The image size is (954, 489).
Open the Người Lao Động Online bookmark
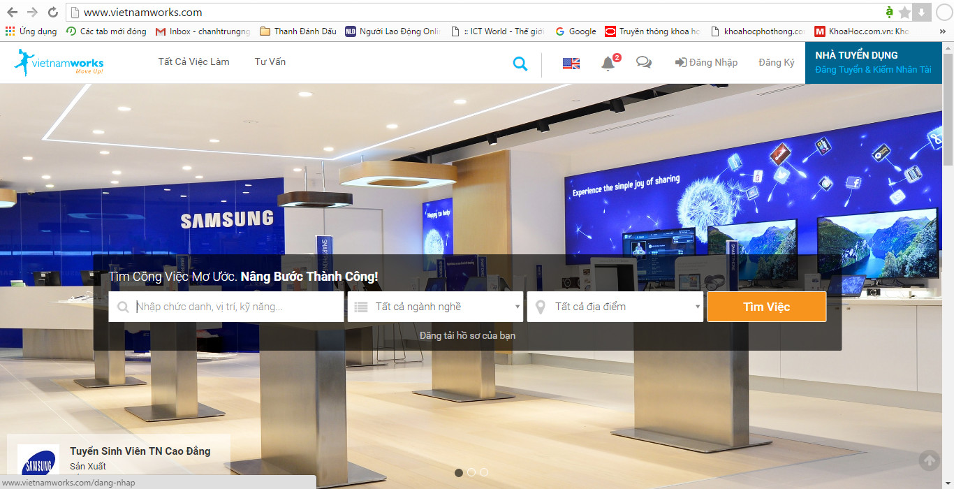coord(392,31)
